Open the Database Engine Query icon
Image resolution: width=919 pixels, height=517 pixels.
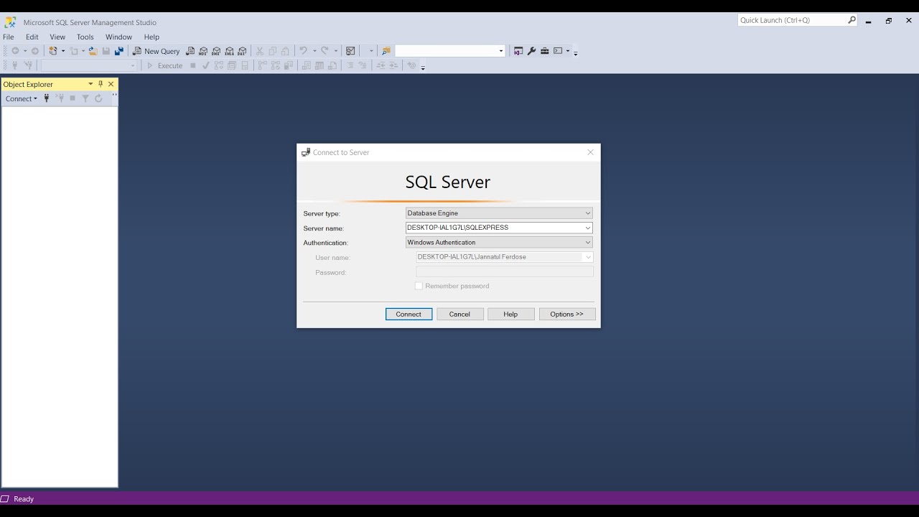point(190,51)
